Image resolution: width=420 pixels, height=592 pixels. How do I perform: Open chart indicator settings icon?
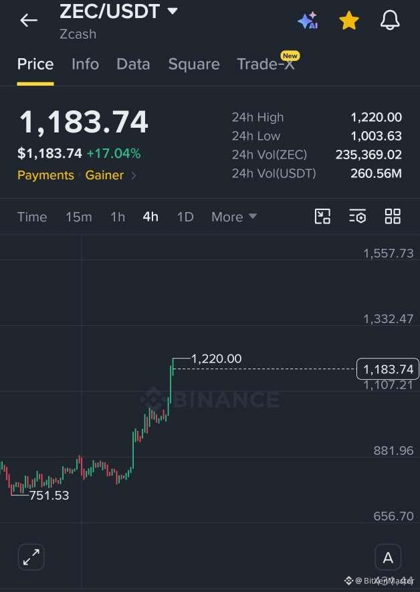357,217
